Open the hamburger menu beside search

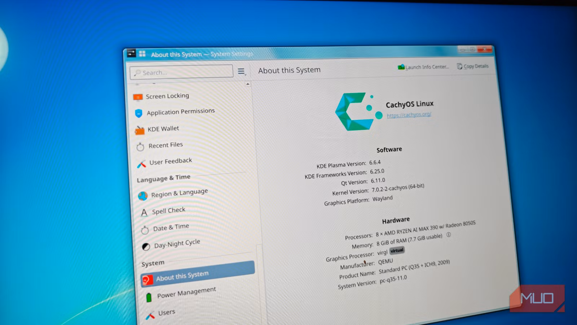[x=241, y=71]
